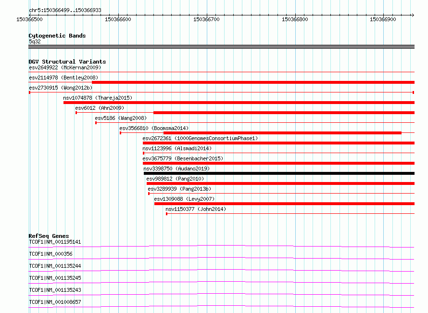Click the red esv1309088 Levy2007 variant bar
Image resolution: width=428 pixels, height=313 pixels.
pyautogui.click(x=284, y=204)
